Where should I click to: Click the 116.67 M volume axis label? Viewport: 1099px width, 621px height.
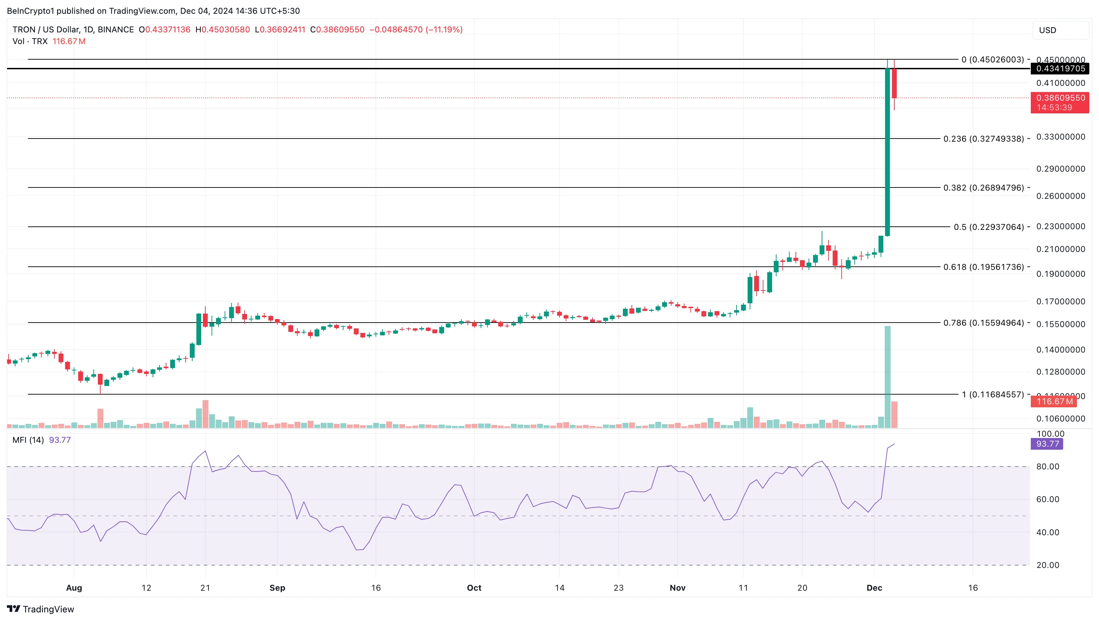click(1053, 401)
